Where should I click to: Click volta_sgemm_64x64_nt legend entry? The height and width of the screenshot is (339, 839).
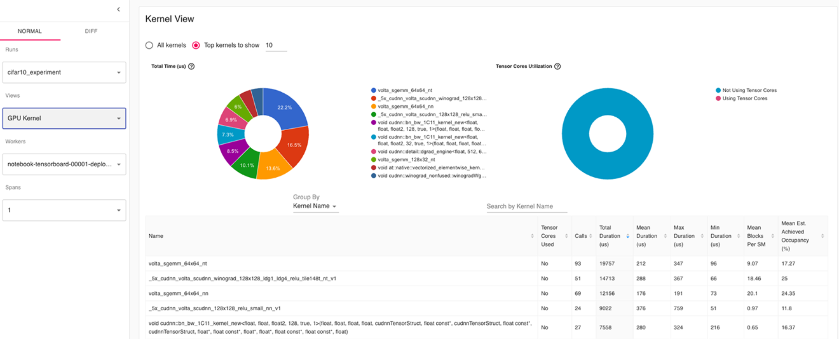point(405,90)
